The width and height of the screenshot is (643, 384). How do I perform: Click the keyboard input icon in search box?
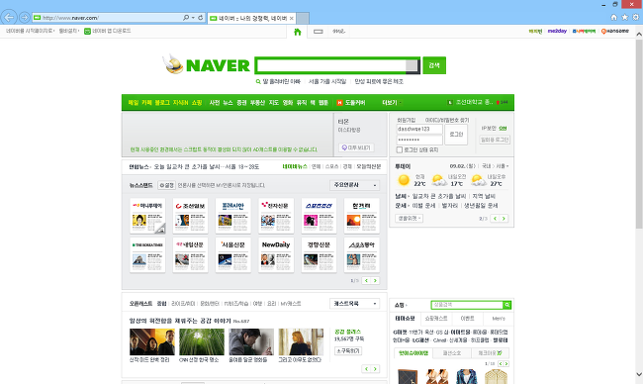(x=412, y=65)
